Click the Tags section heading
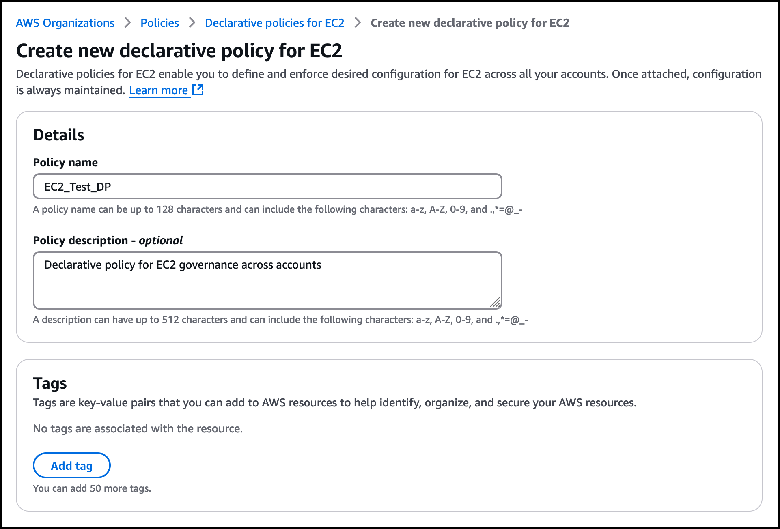The width and height of the screenshot is (780, 529). click(x=50, y=383)
